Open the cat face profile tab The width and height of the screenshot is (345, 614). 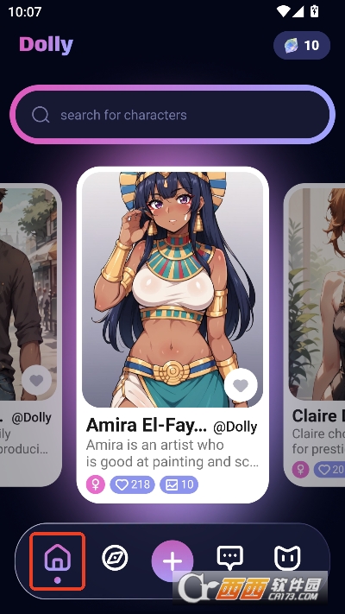(x=287, y=558)
